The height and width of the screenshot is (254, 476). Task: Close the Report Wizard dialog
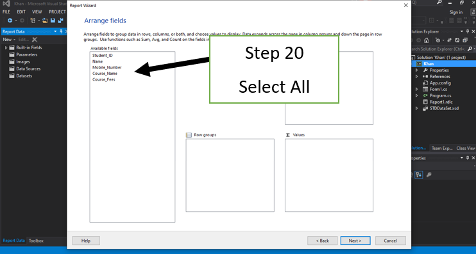405,6
